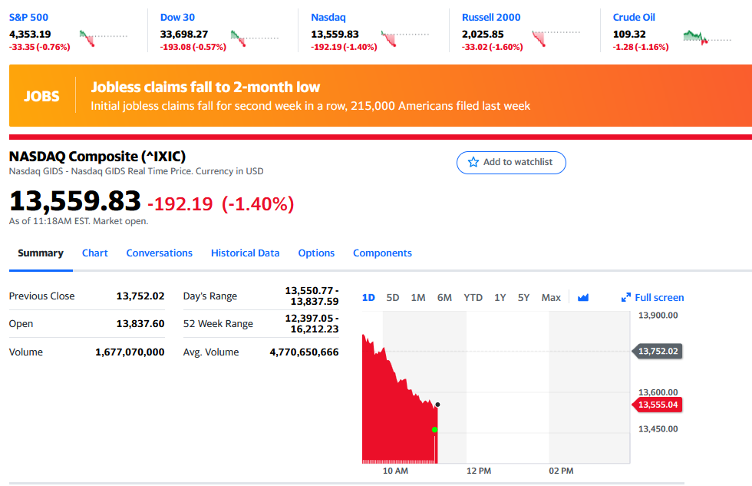Image resolution: width=752 pixels, height=486 pixels.
Task: Click the JOBS banner label
Action: point(41,97)
